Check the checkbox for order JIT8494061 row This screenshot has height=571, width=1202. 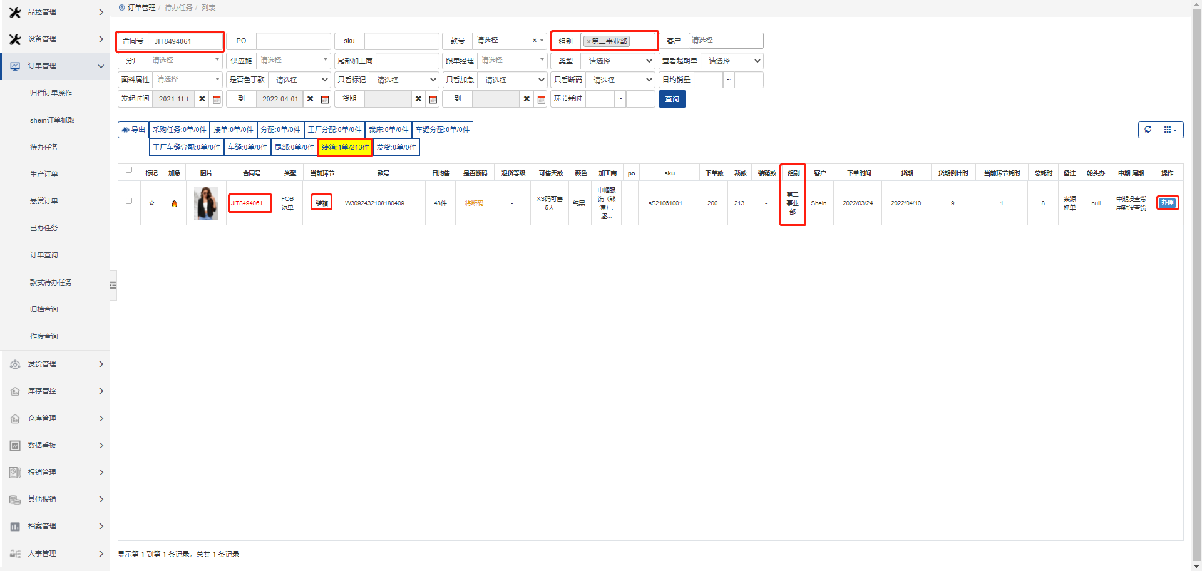point(129,201)
